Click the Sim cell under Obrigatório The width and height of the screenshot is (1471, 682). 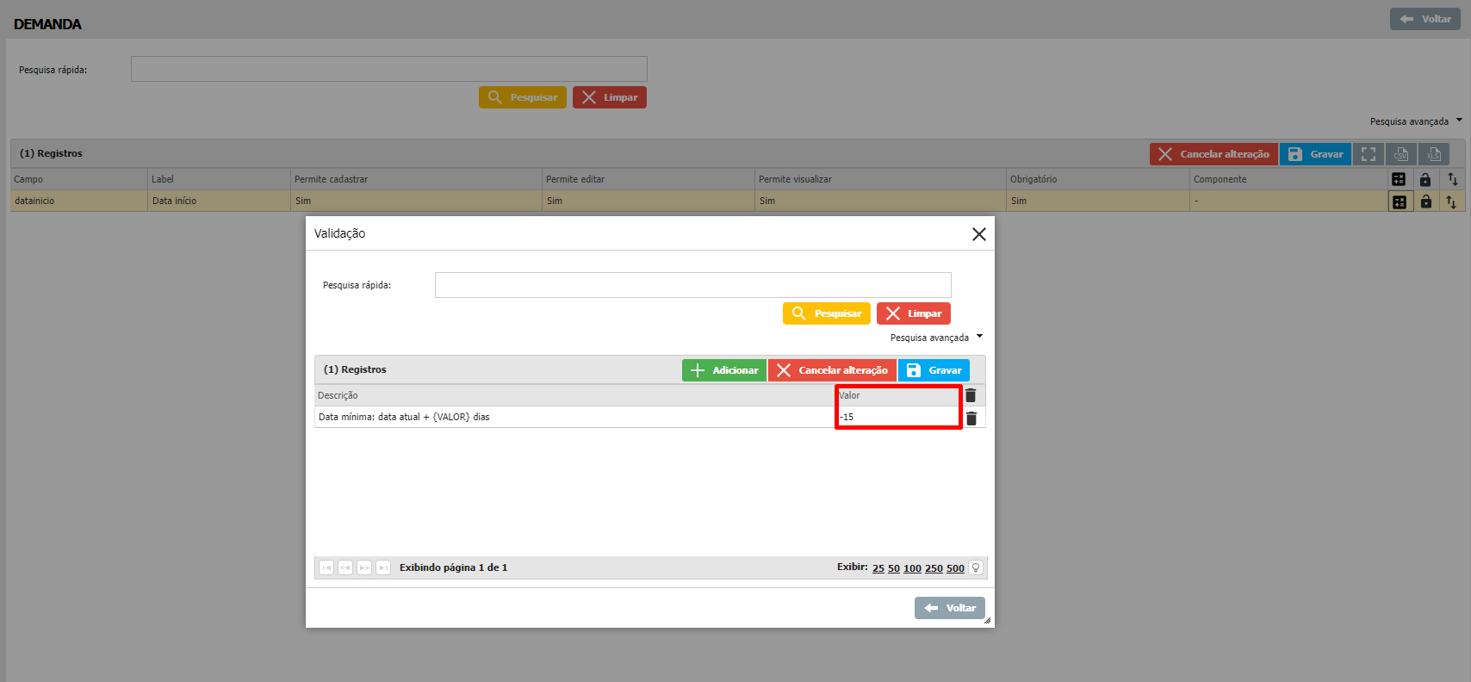click(1097, 201)
